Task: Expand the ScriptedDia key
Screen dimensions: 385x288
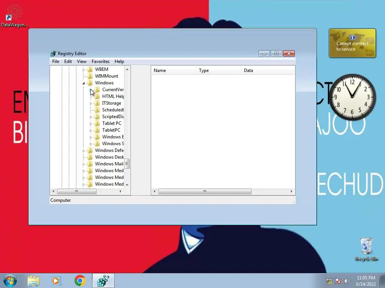Action: (x=91, y=117)
